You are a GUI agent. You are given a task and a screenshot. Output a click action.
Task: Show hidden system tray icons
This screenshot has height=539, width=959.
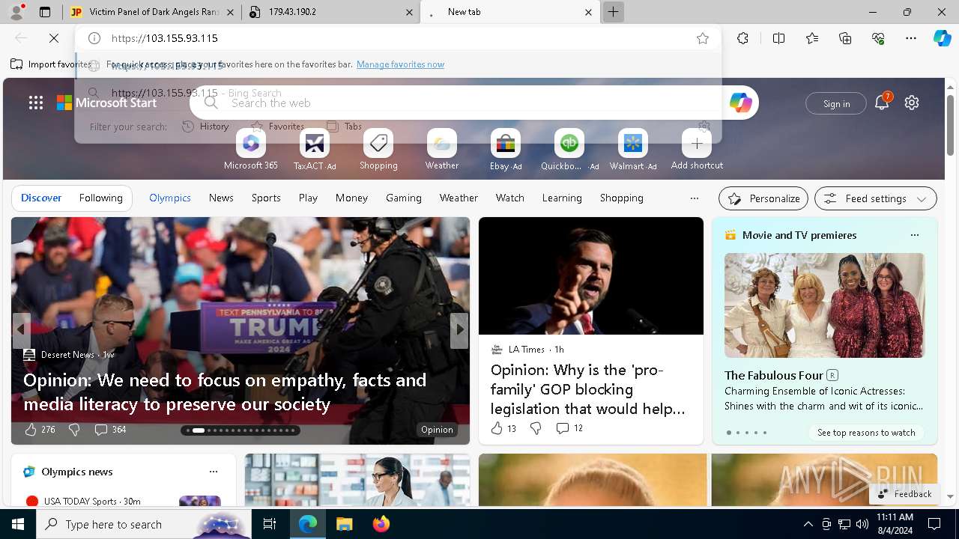tap(808, 524)
